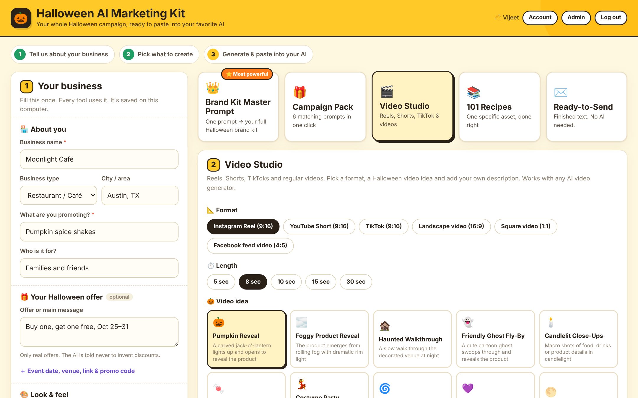Screen dimensions: 638x398
Task: Click the What are you promoting field
Action: [99, 232]
